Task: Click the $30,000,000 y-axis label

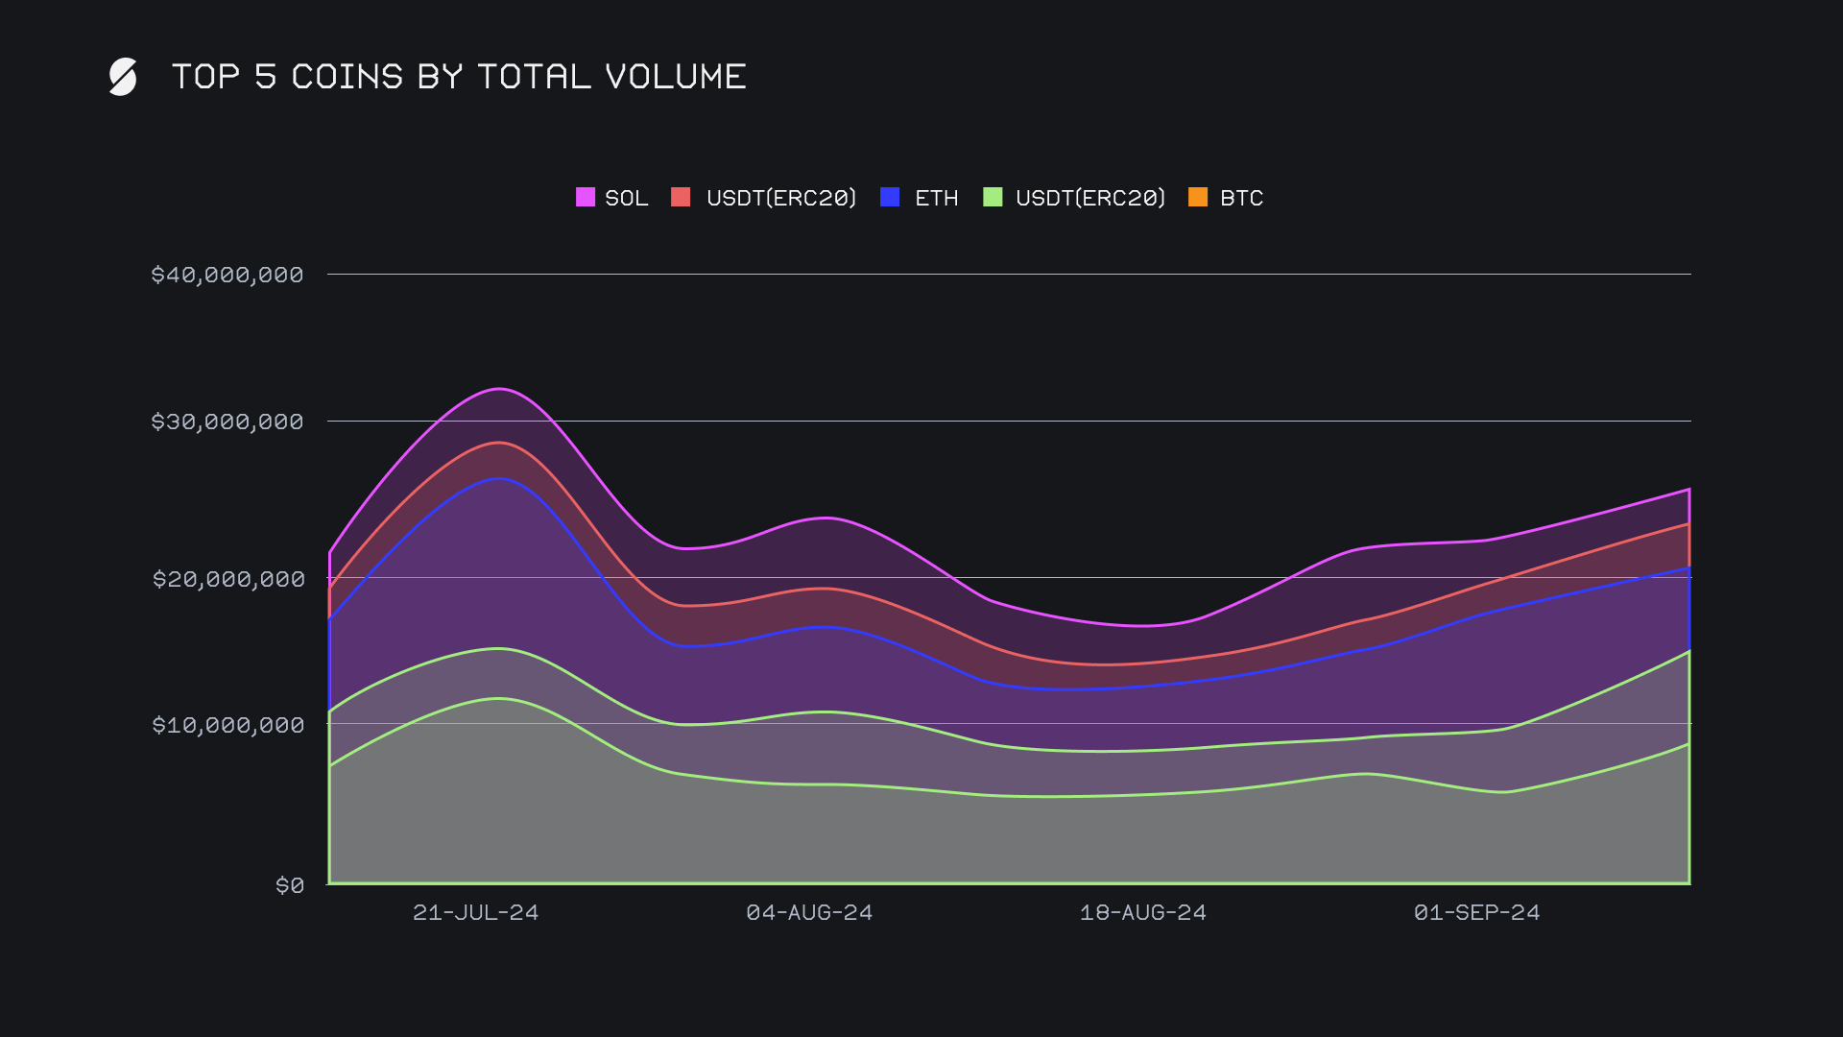Action: point(227,422)
